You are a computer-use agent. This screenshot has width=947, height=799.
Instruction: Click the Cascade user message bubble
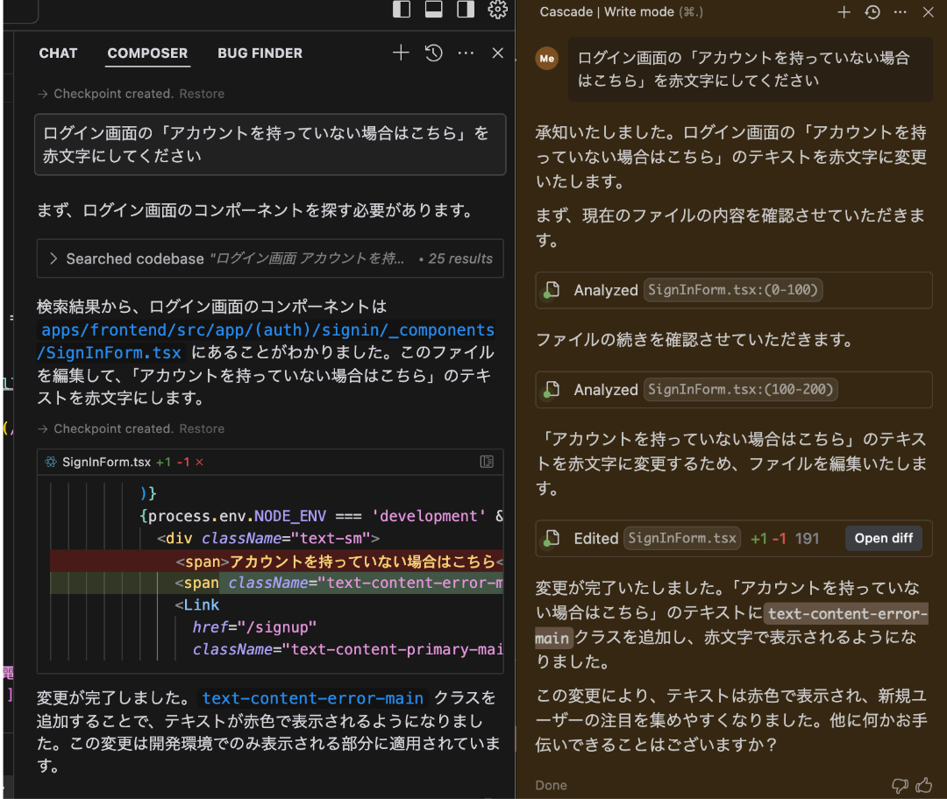pyautogui.click(x=750, y=69)
